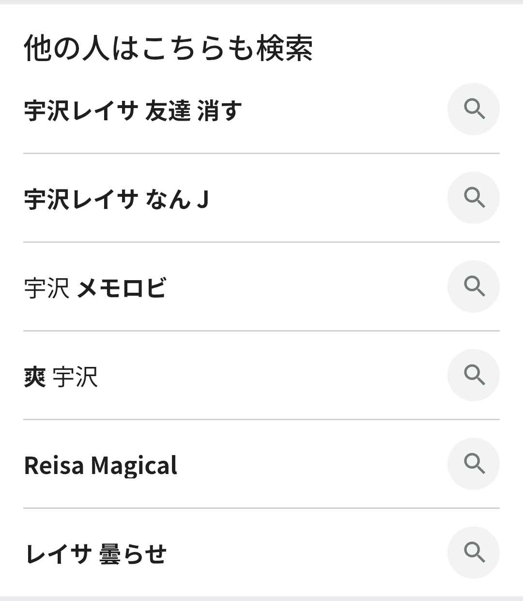Click the search icon for Reisa Magical
The width and height of the screenshot is (523, 601).
coord(473,464)
